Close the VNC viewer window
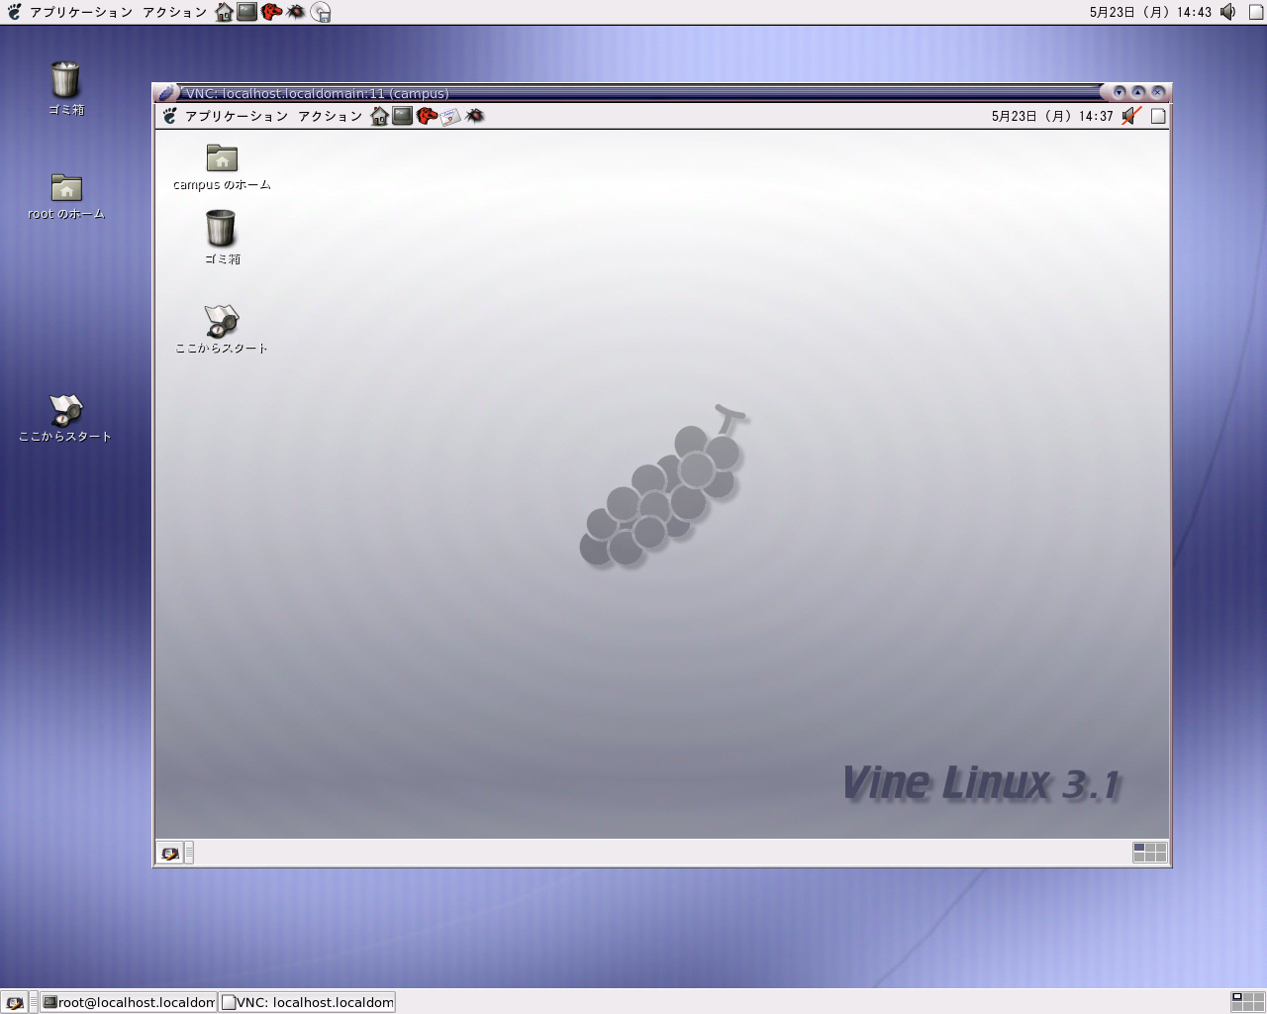This screenshot has height=1014, width=1267. (1157, 92)
